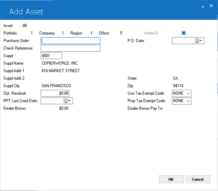218x191 pixels.
Task: Click the Dealer Bonus $0.00 value
Action: [x=64, y=108]
